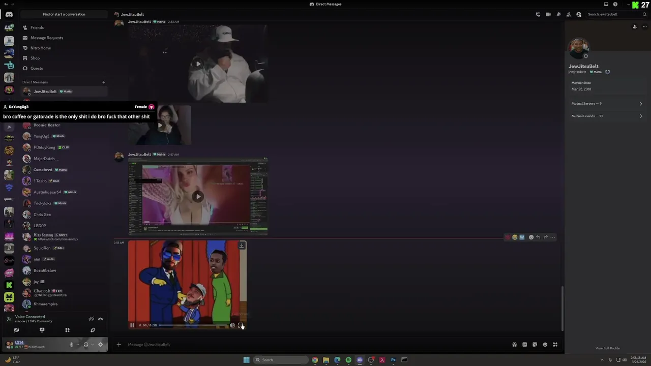Open the YungOg3 conversation

tap(64, 136)
